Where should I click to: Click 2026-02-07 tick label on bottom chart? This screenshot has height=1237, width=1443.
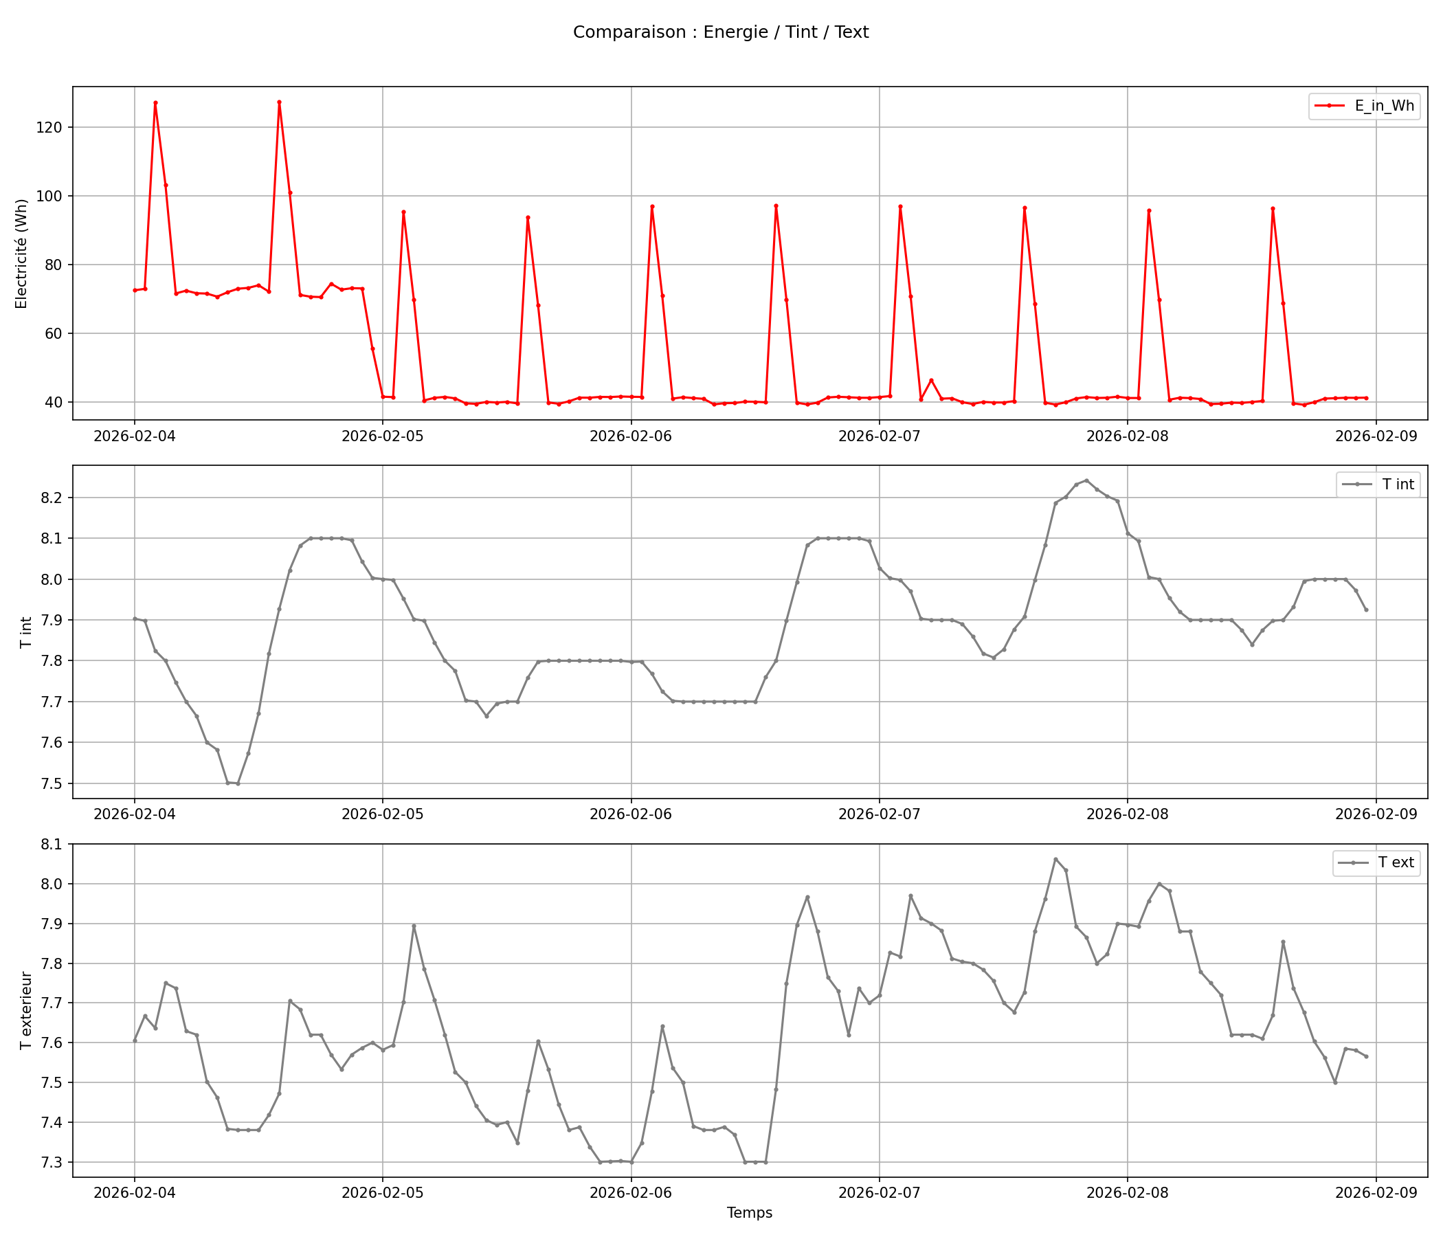click(879, 1192)
